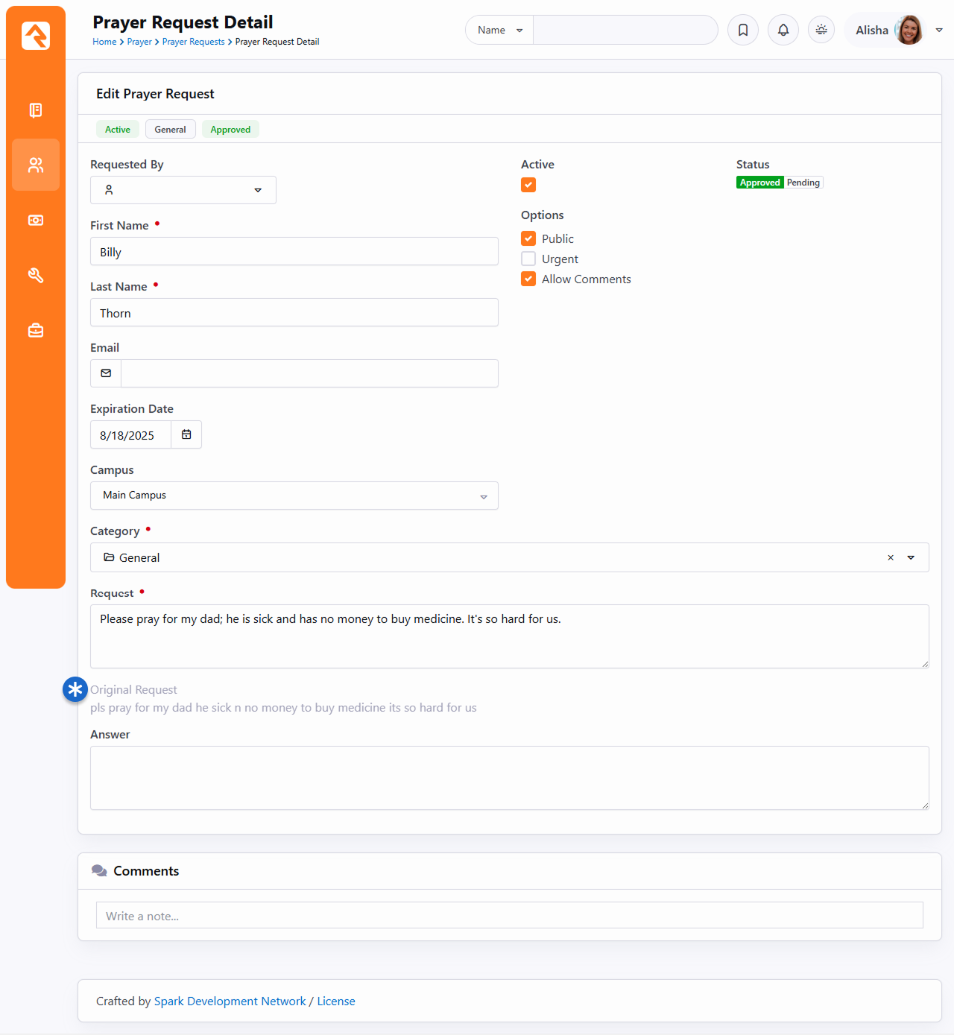Open the Finance money icon in sidebar
Image resolution: width=954 pixels, height=1035 pixels.
tap(35, 221)
